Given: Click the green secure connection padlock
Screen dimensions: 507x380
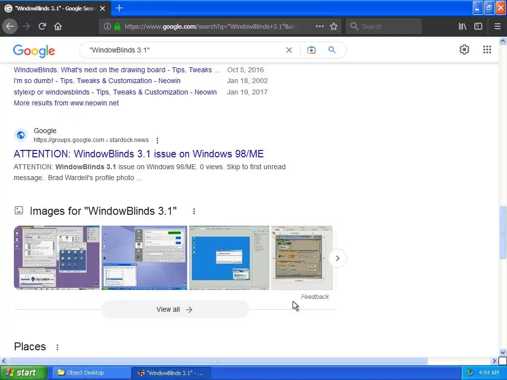Looking at the screenshot, I should coord(117,26).
